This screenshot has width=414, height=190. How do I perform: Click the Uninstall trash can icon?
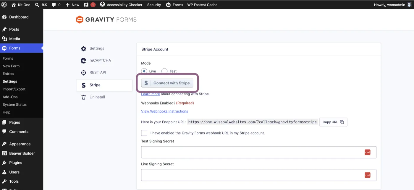tap(83, 97)
